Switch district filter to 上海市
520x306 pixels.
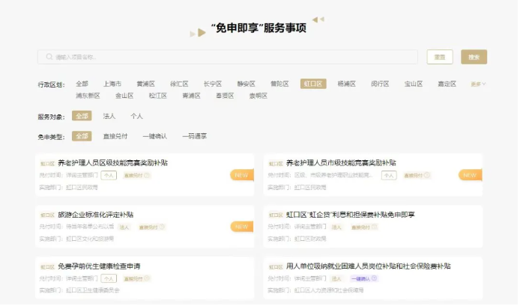click(112, 84)
